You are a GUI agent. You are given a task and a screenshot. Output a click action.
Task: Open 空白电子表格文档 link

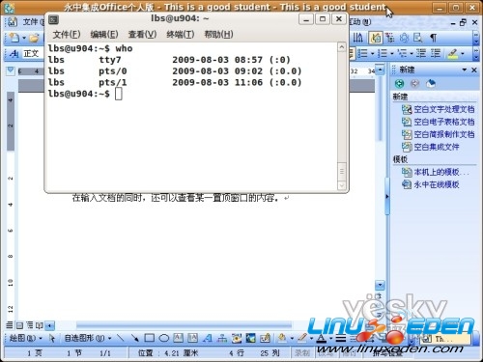point(444,122)
